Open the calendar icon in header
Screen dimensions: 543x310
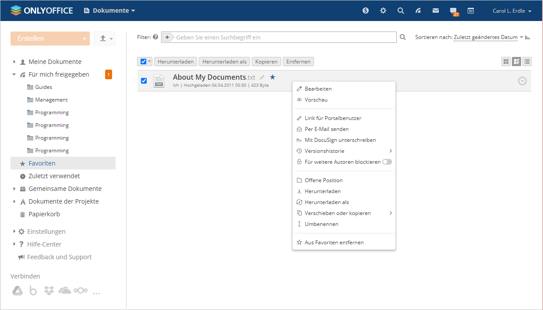(x=471, y=11)
